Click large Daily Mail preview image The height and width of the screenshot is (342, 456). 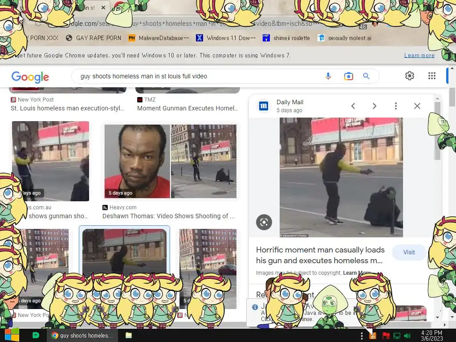[341, 177]
